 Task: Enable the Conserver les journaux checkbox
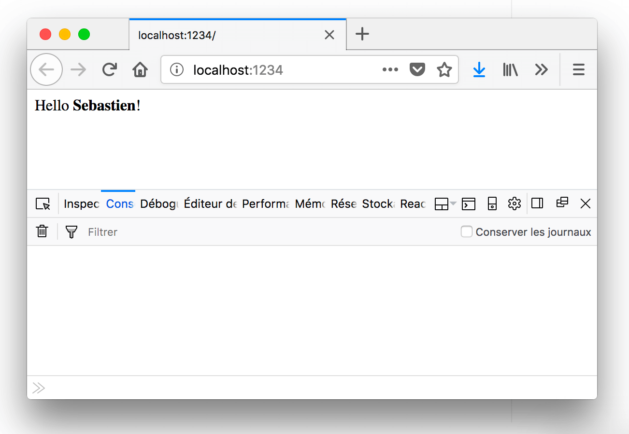[466, 232]
